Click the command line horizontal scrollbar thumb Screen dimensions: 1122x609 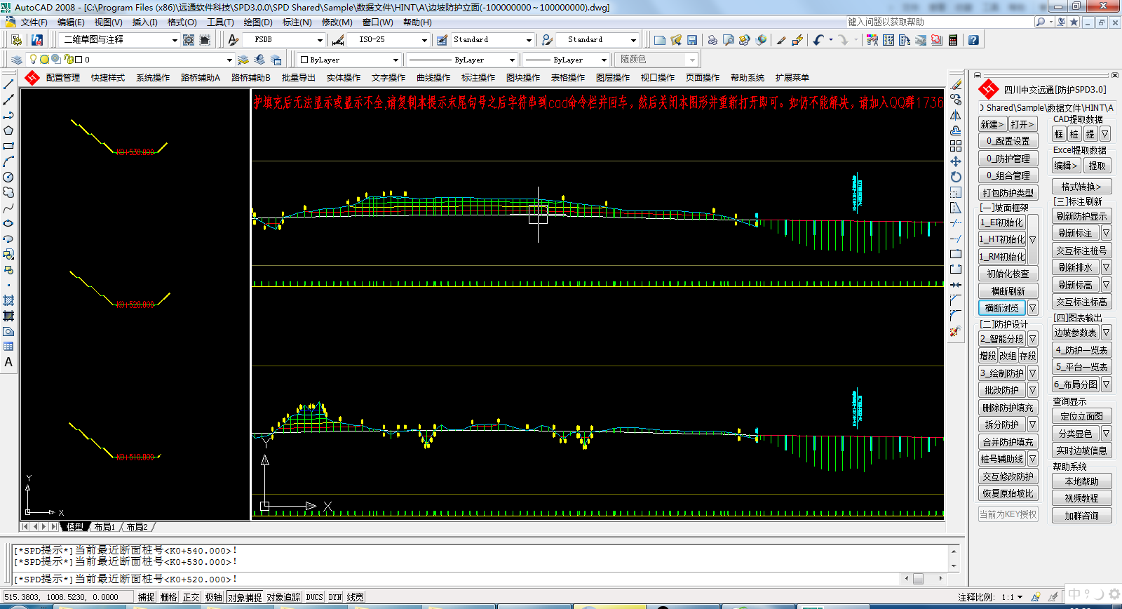point(919,579)
